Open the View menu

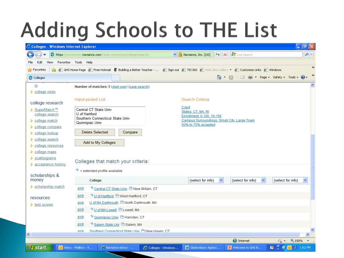point(50,62)
